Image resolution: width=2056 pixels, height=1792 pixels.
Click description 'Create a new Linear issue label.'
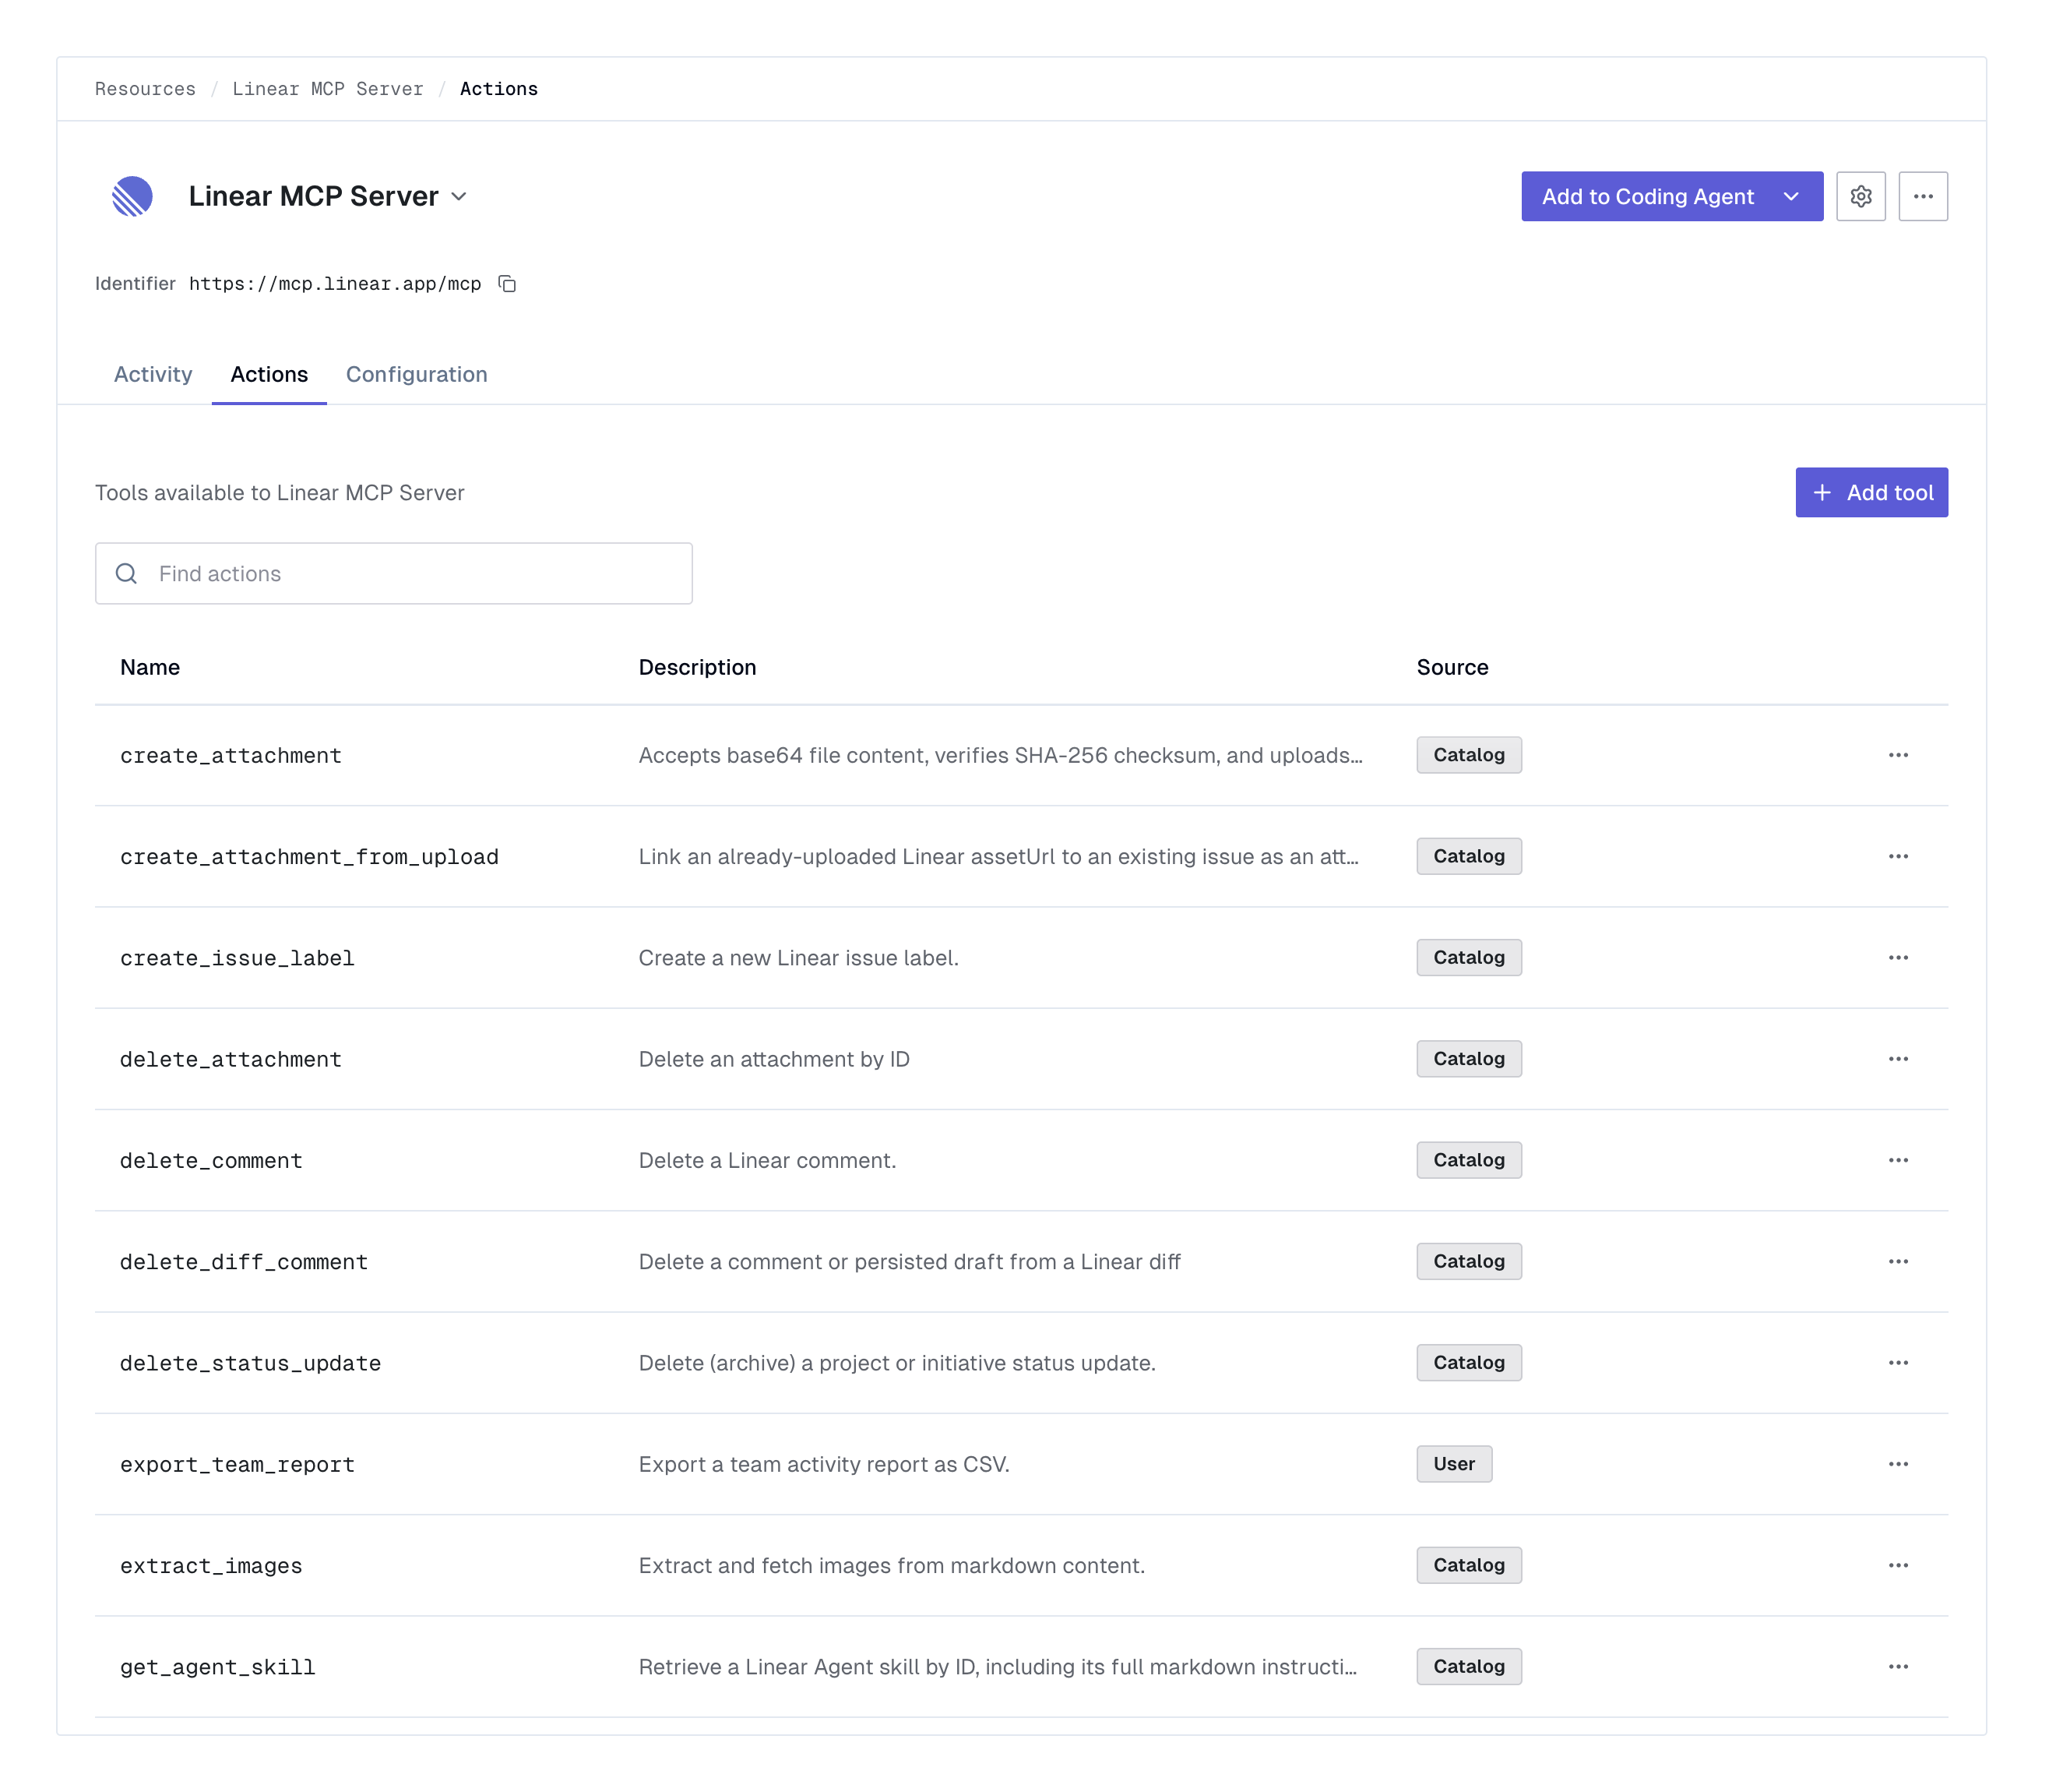798,958
